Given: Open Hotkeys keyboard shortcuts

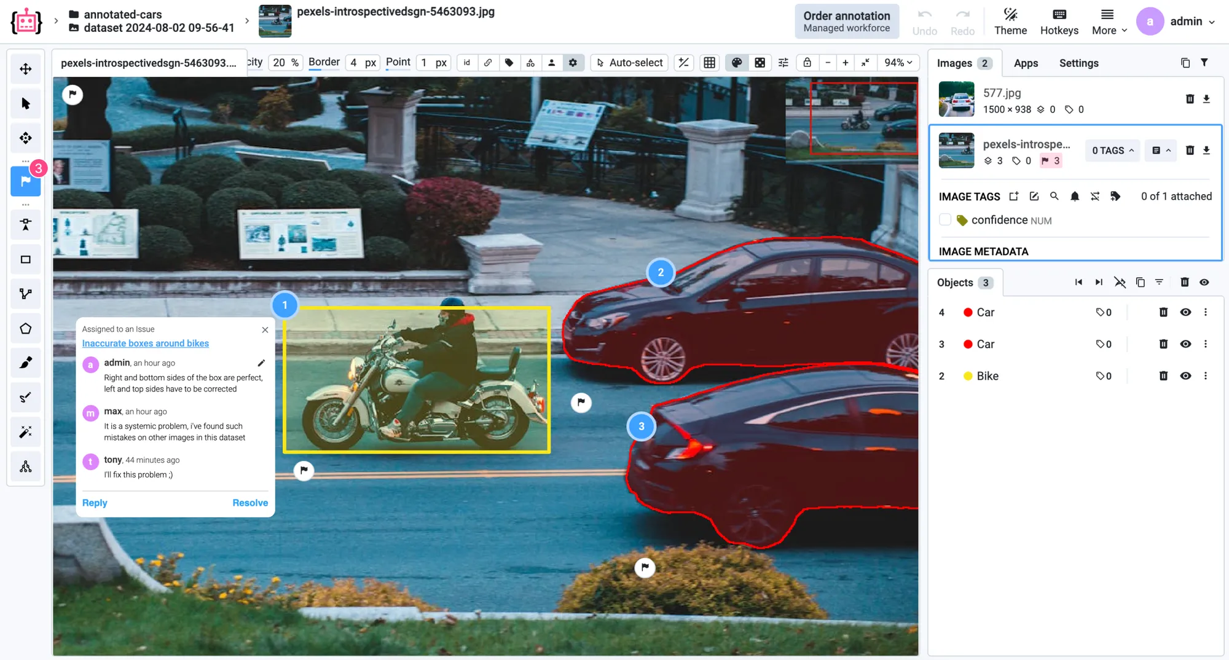Looking at the screenshot, I should coord(1059,22).
